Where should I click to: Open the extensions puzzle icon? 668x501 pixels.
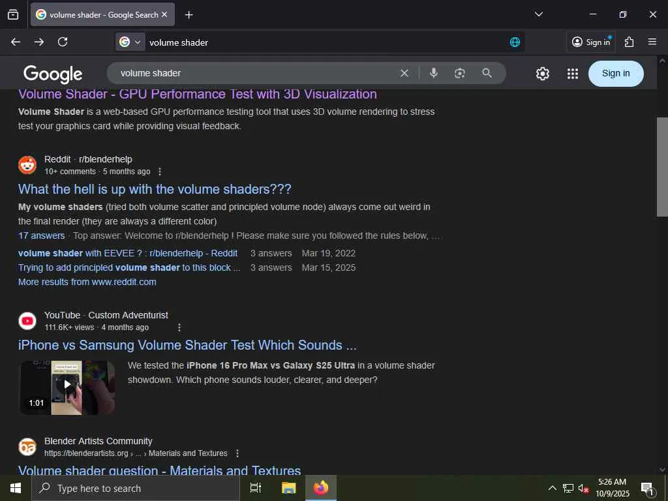coord(629,42)
